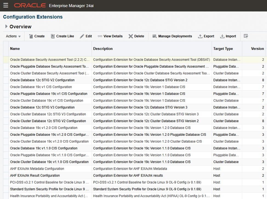
Task: Open the hamburger navigation menu
Action: pos(6,5)
